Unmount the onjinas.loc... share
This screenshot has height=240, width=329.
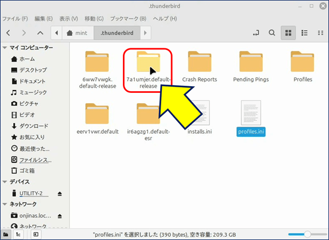point(60,216)
